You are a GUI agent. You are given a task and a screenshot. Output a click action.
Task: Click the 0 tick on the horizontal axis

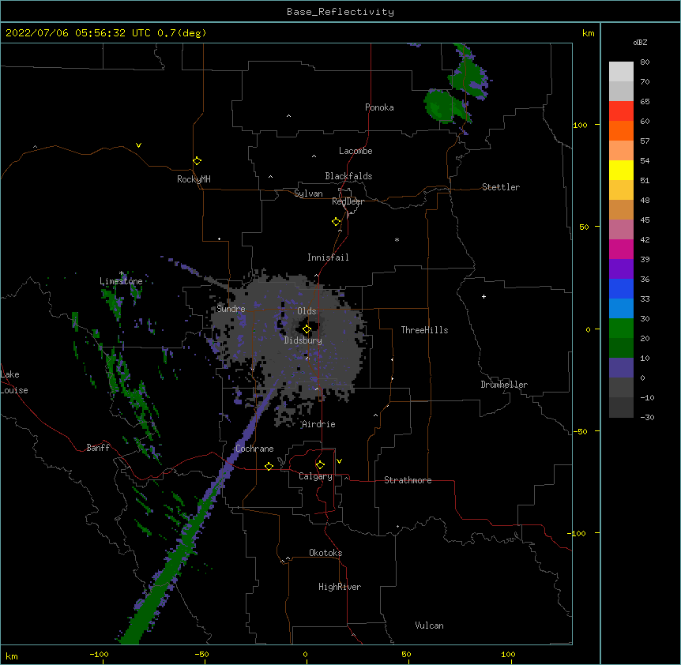pyautogui.click(x=305, y=655)
